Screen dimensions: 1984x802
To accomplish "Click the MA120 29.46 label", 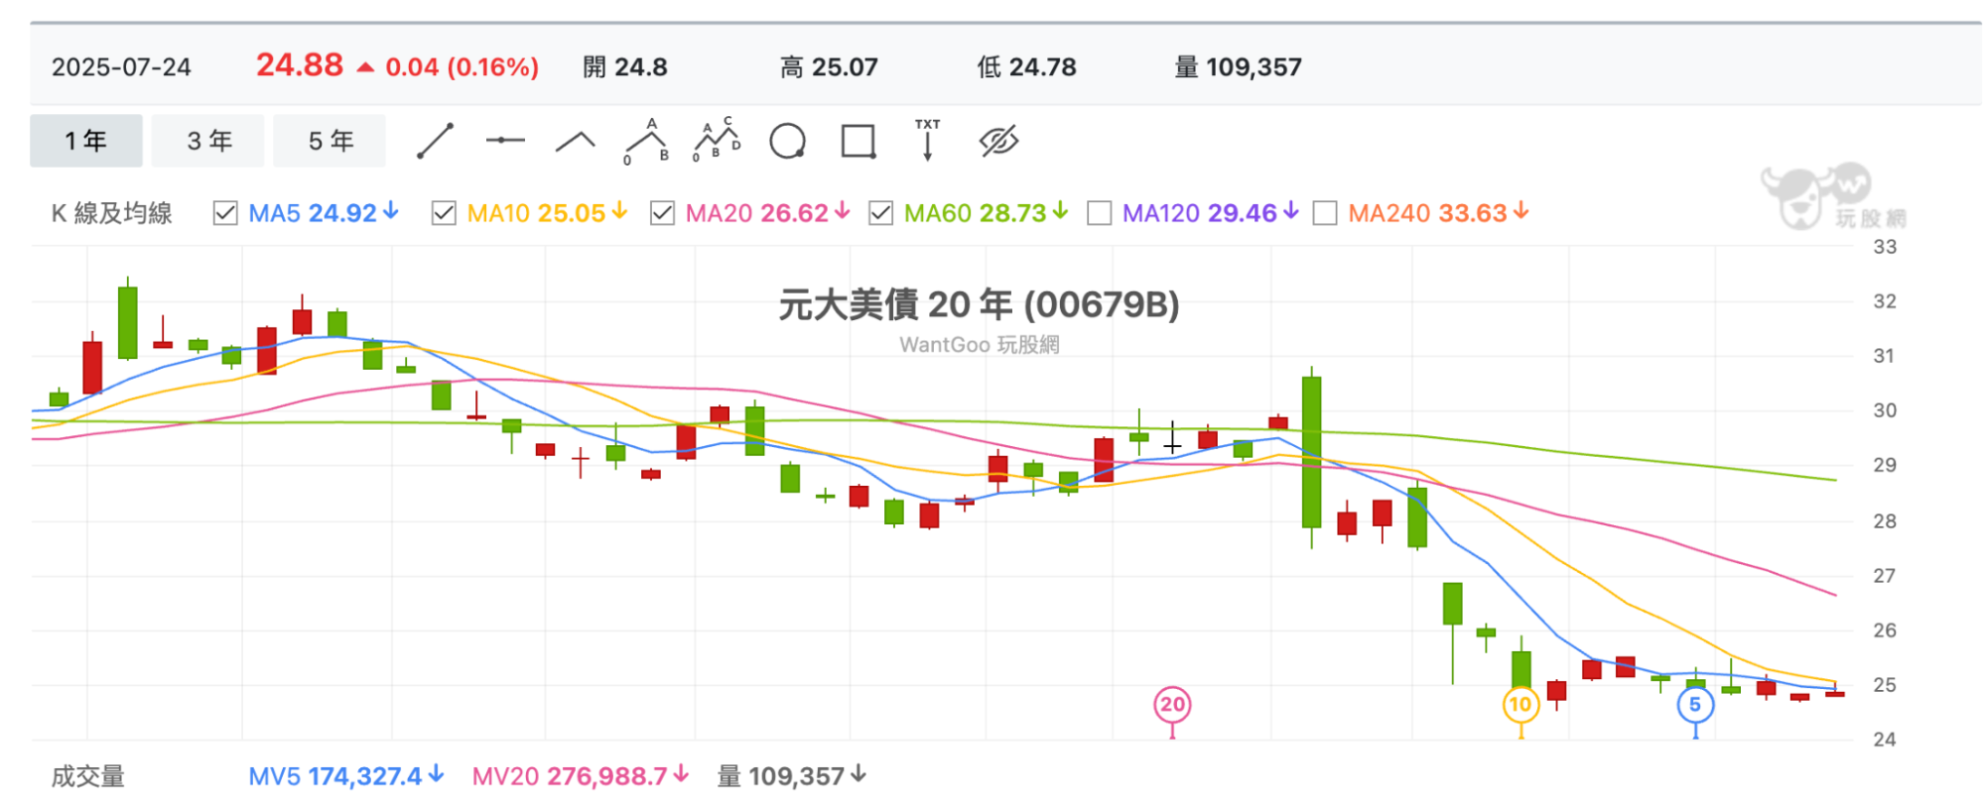I will tap(1210, 213).
